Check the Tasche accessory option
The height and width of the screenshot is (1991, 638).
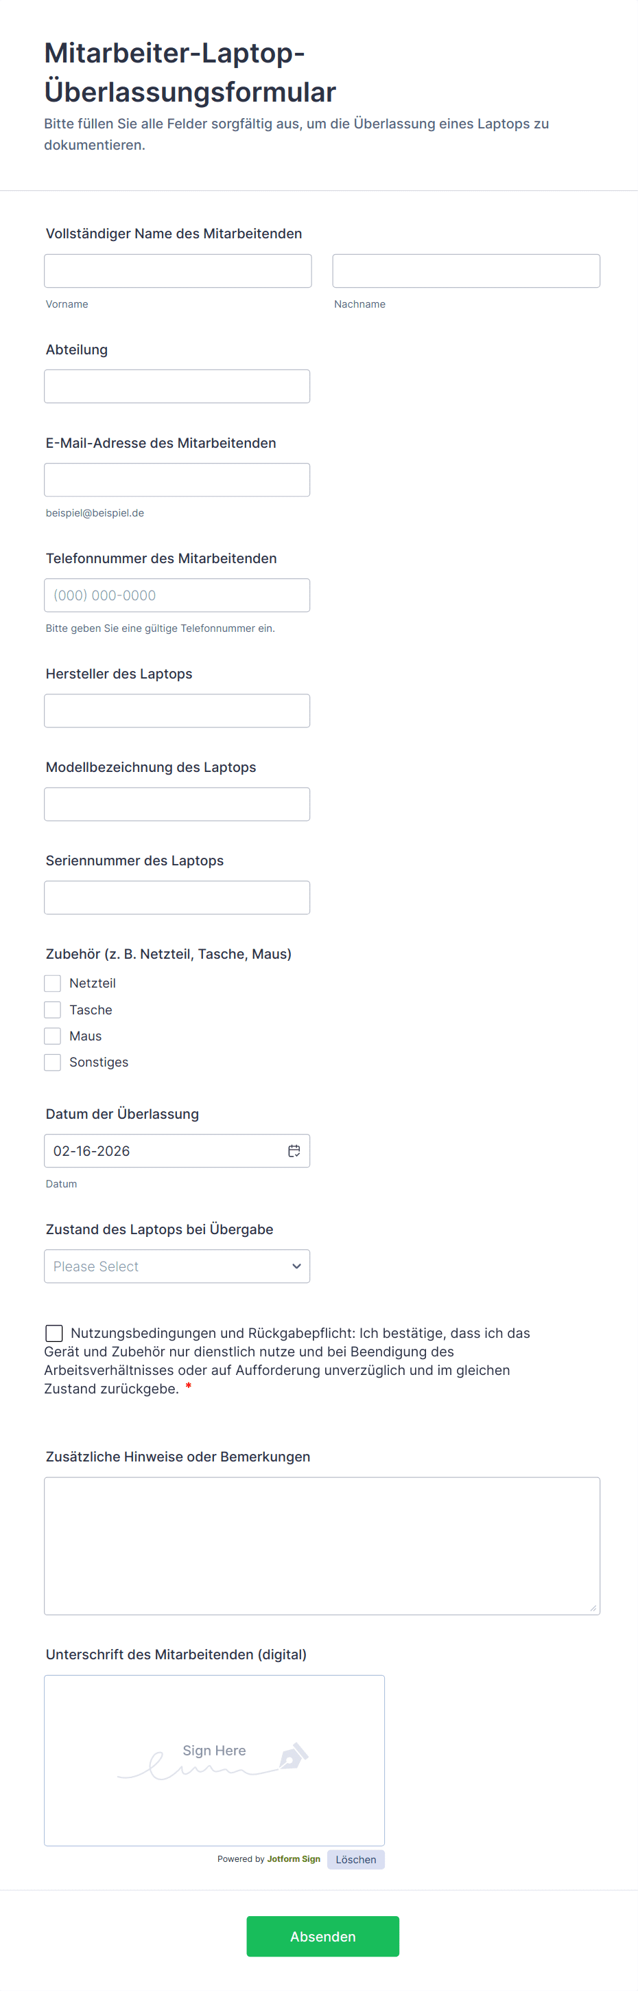(53, 1010)
